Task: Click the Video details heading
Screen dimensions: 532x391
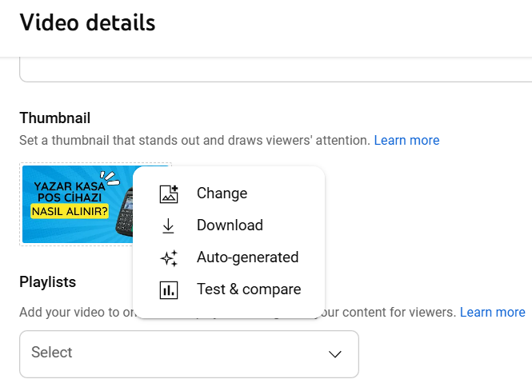Action: click(87, 22)
